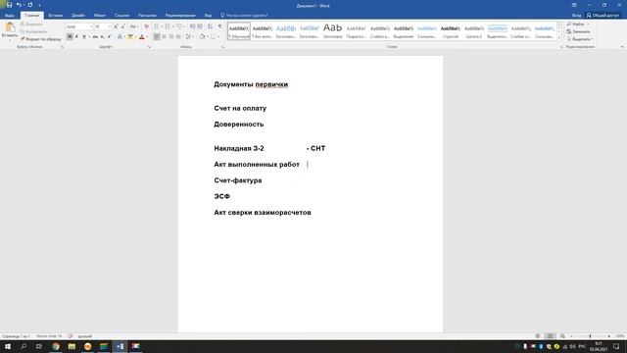
Task: Switch to the Дизайн tab
Action: (x=78, y=16)
